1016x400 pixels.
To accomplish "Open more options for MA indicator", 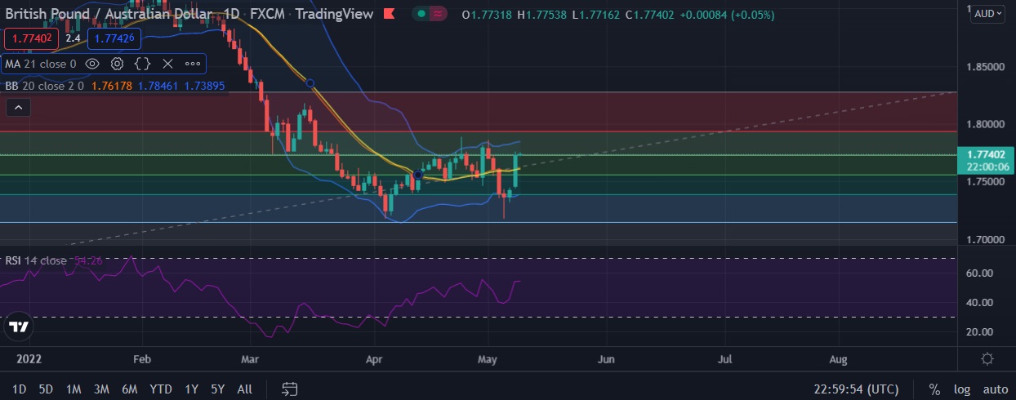I will pyautogui.click(x=193, y=64).
